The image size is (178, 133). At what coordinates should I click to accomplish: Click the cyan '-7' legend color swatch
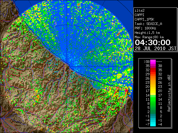(153, 124)
